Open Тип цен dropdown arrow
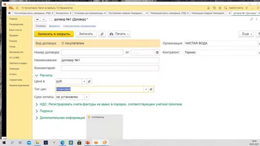The image size is (260, 146). (146, 89)
